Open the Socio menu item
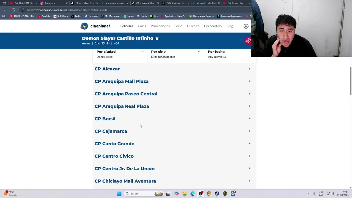Screen dimensions: 352x198 click(178, 26)
